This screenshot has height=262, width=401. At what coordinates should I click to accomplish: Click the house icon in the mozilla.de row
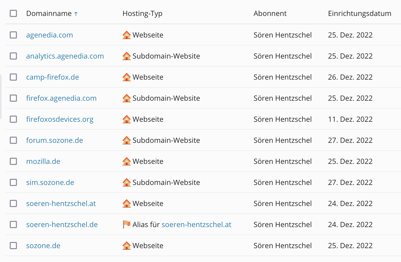(127, 161)
